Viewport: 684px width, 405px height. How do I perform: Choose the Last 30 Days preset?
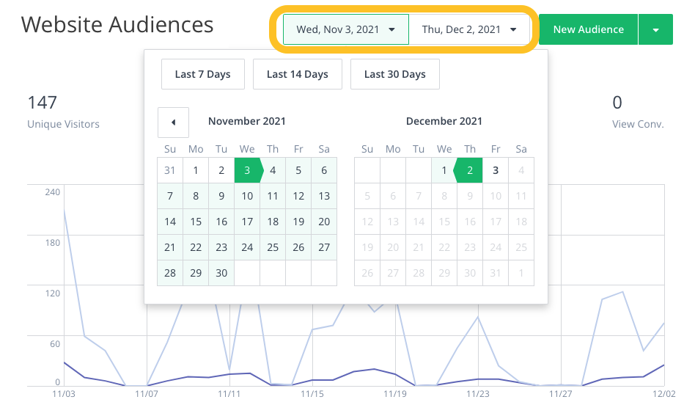394,74
